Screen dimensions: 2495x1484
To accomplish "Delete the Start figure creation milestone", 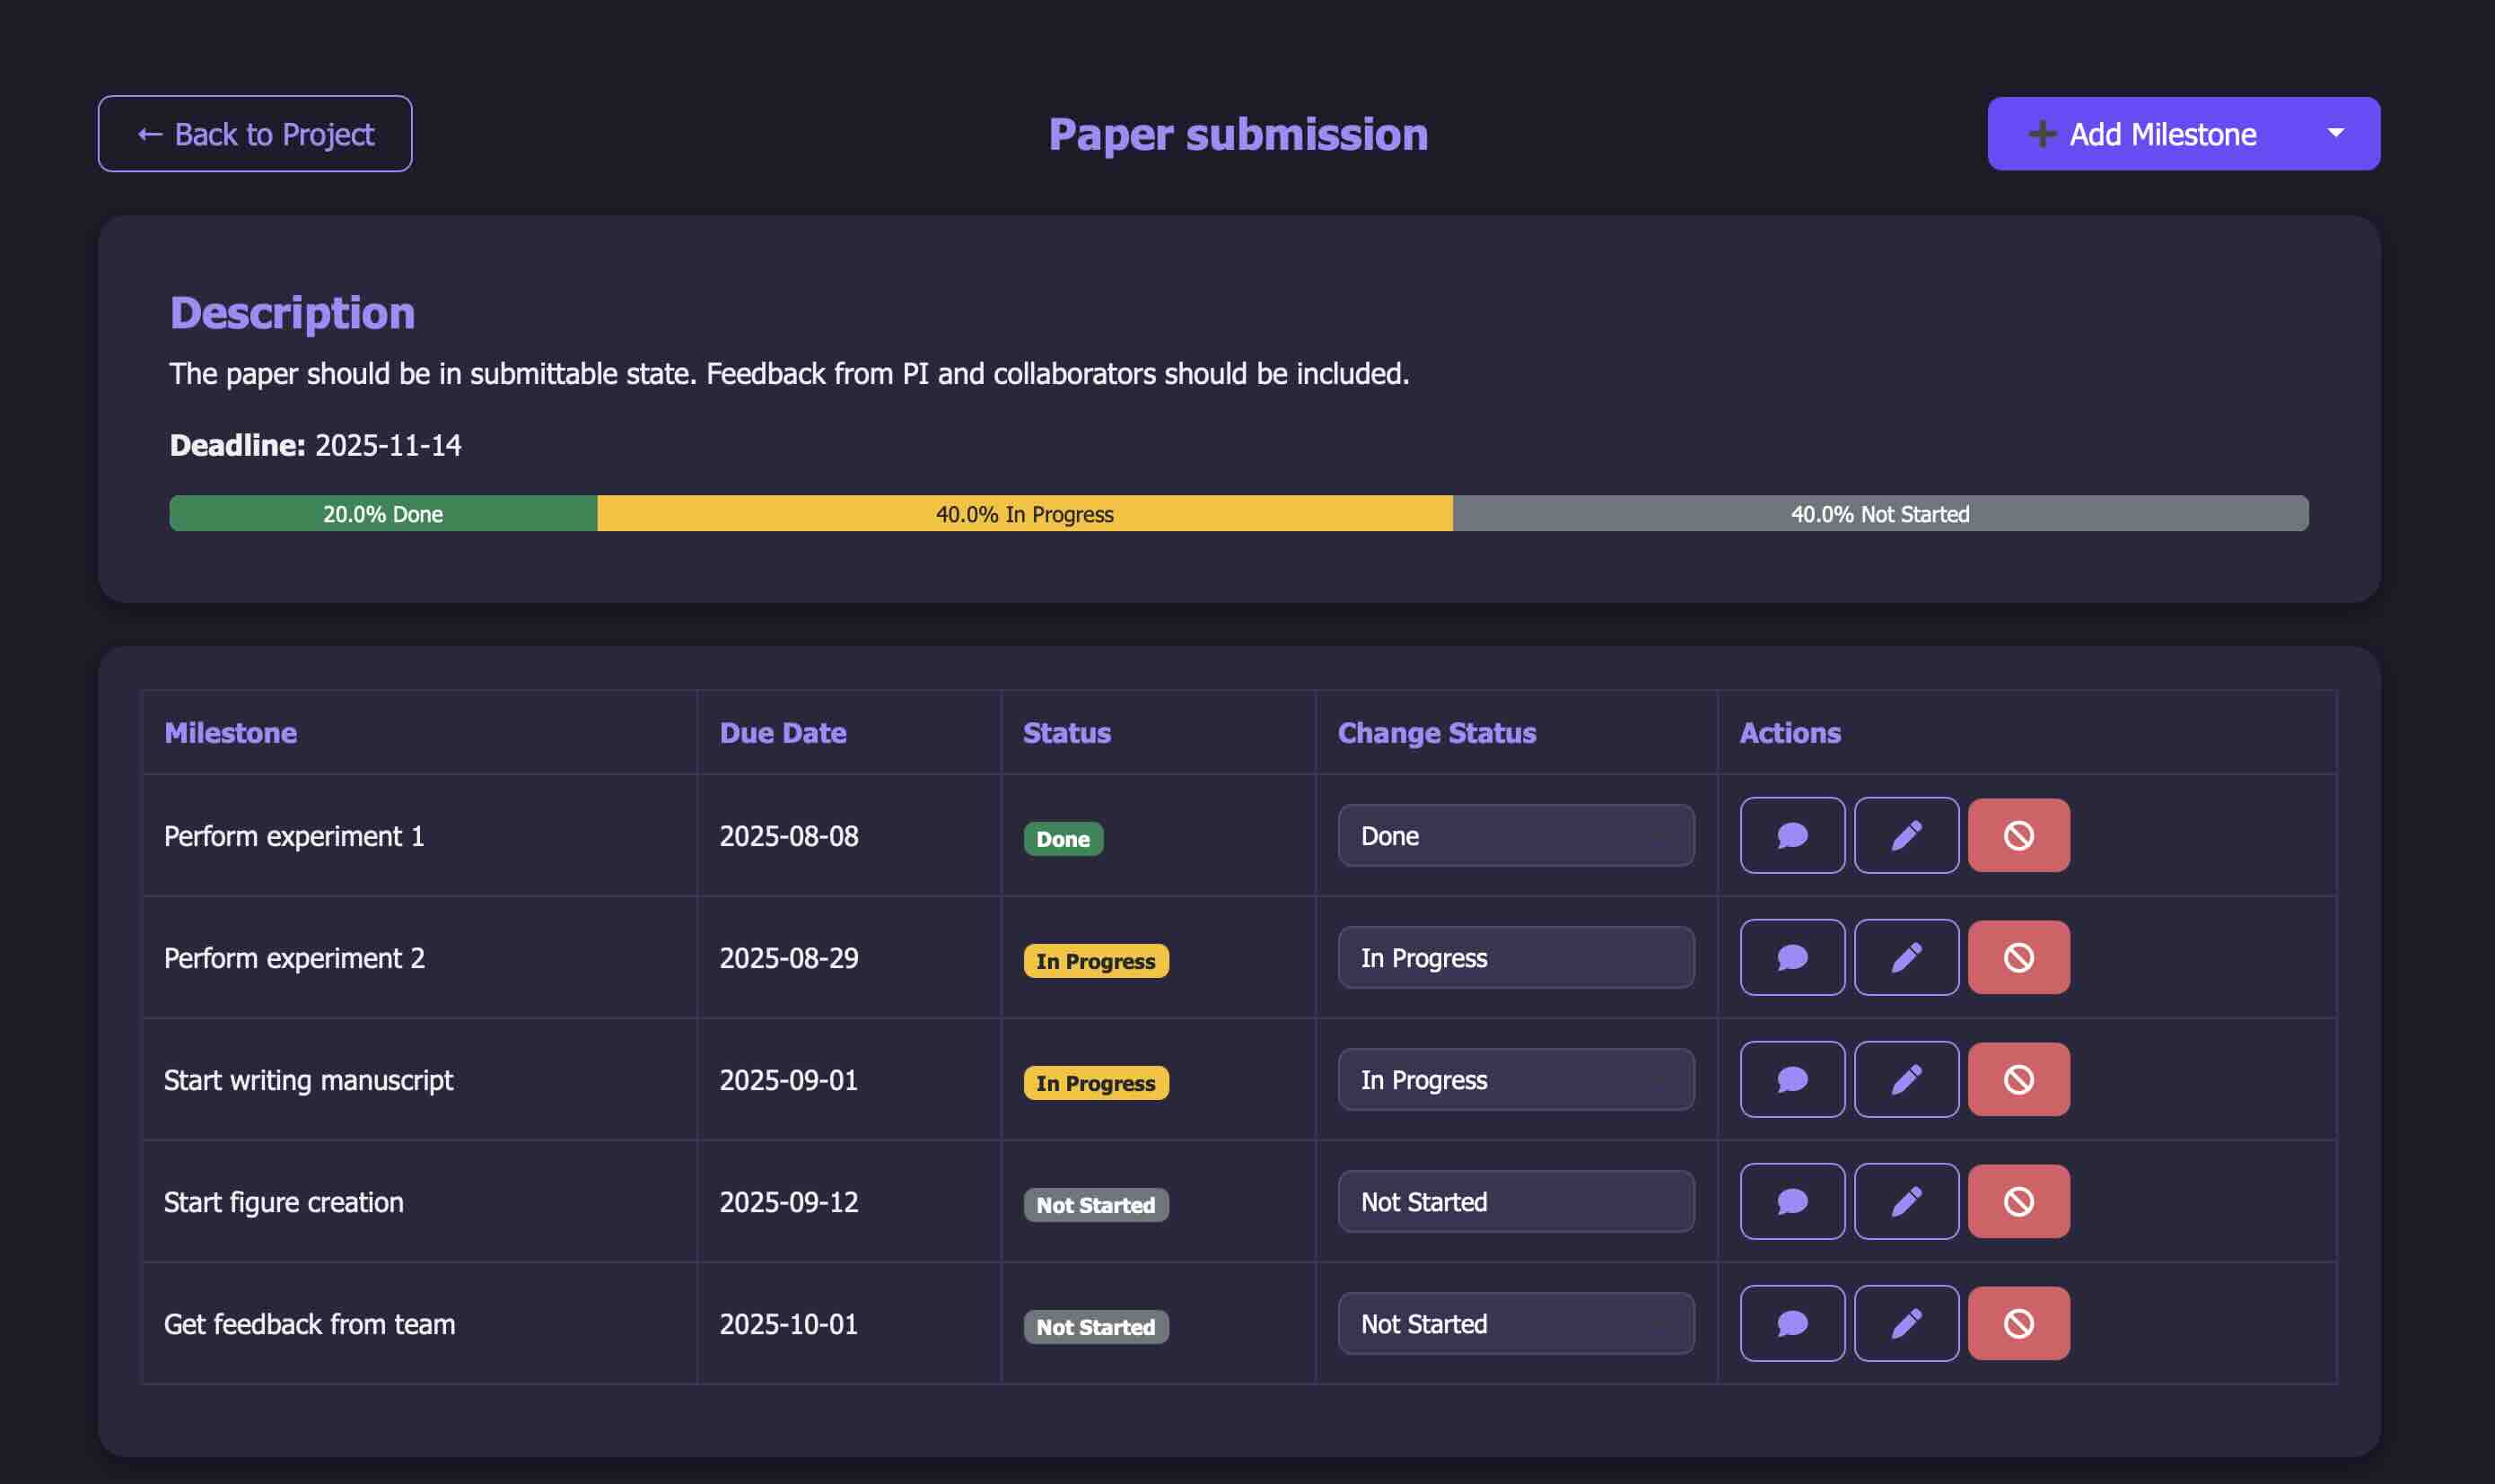I will pyautogui.click(x=2018, y=1201).
